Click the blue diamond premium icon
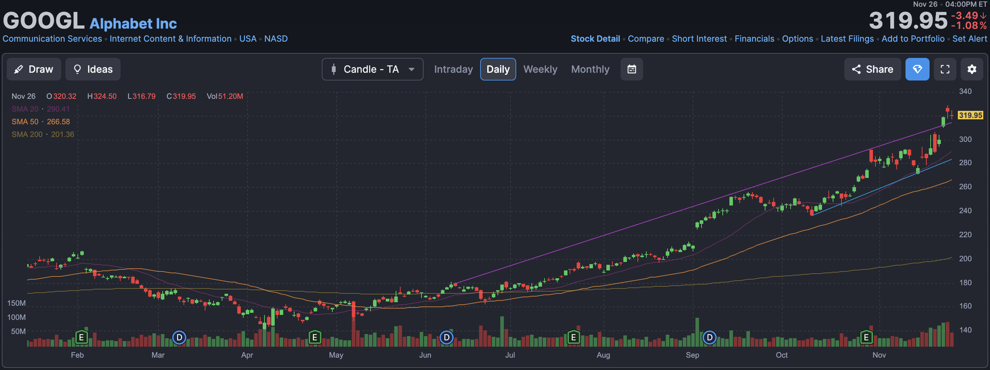 (917, 69)
